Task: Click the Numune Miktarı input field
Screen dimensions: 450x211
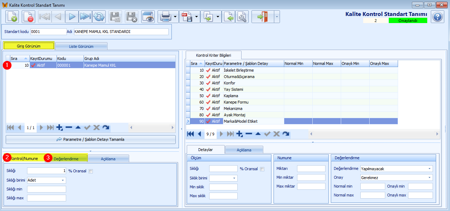Action: point(311,169)
